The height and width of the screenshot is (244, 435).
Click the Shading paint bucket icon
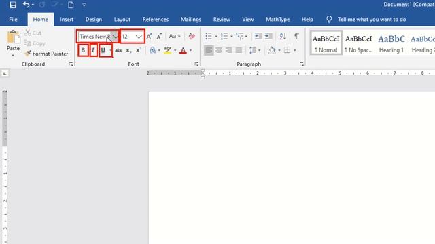(x=272, y=50)
